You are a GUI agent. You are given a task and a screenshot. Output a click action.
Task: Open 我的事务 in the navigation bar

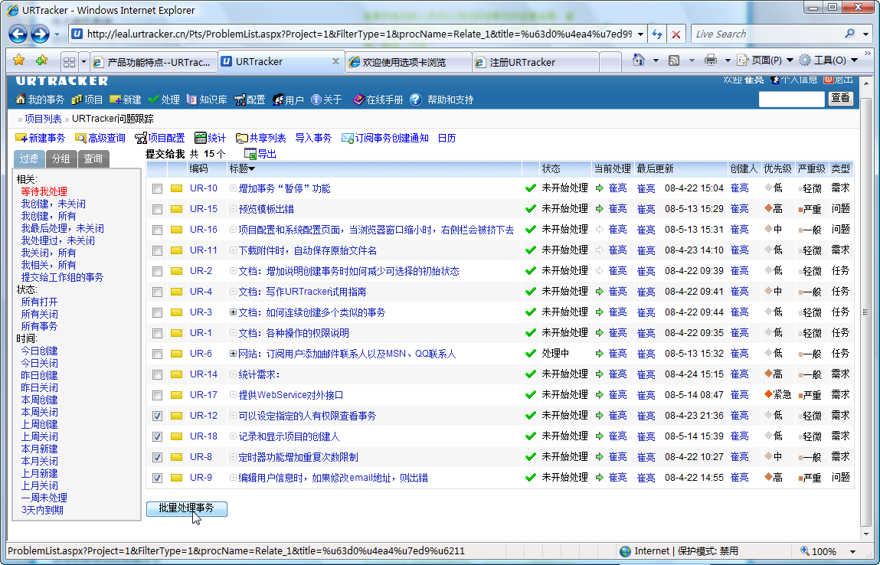coord(40,100)
